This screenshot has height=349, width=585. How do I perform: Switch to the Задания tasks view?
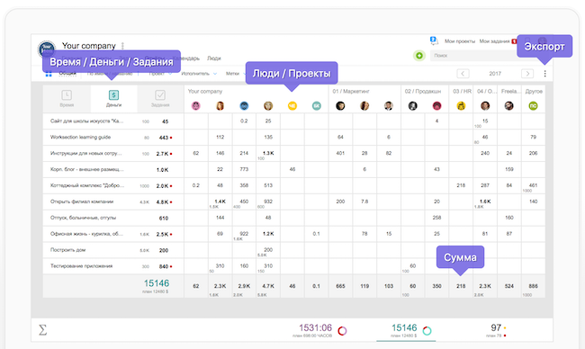coord(160,99)
